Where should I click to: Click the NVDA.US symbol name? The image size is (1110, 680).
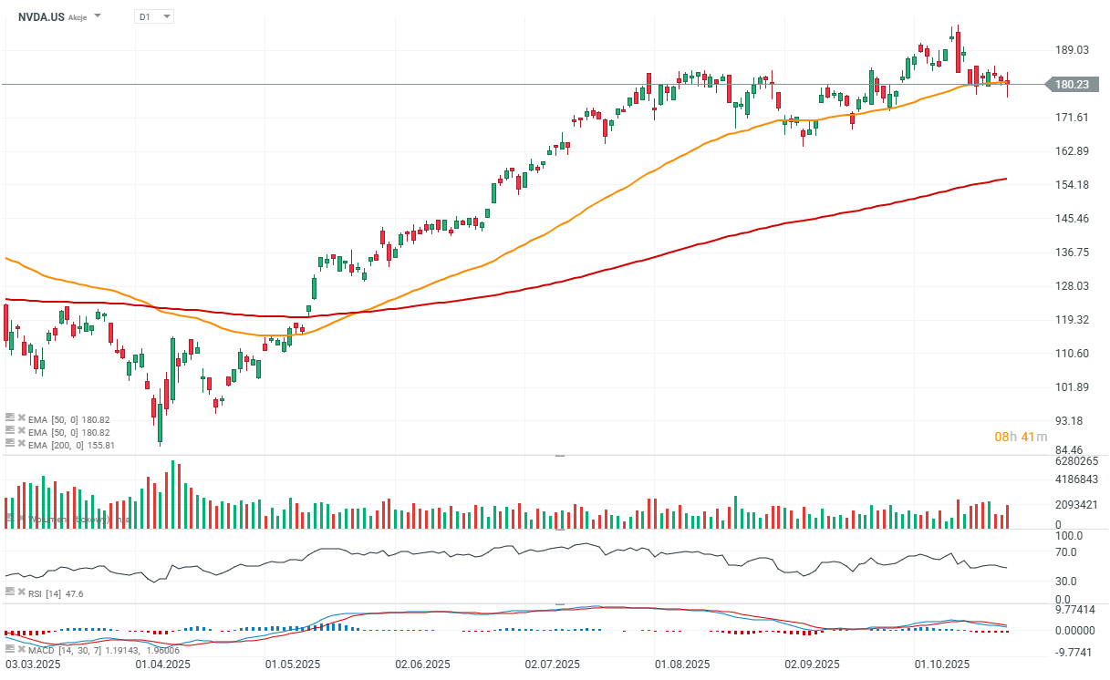coord(41,16)
